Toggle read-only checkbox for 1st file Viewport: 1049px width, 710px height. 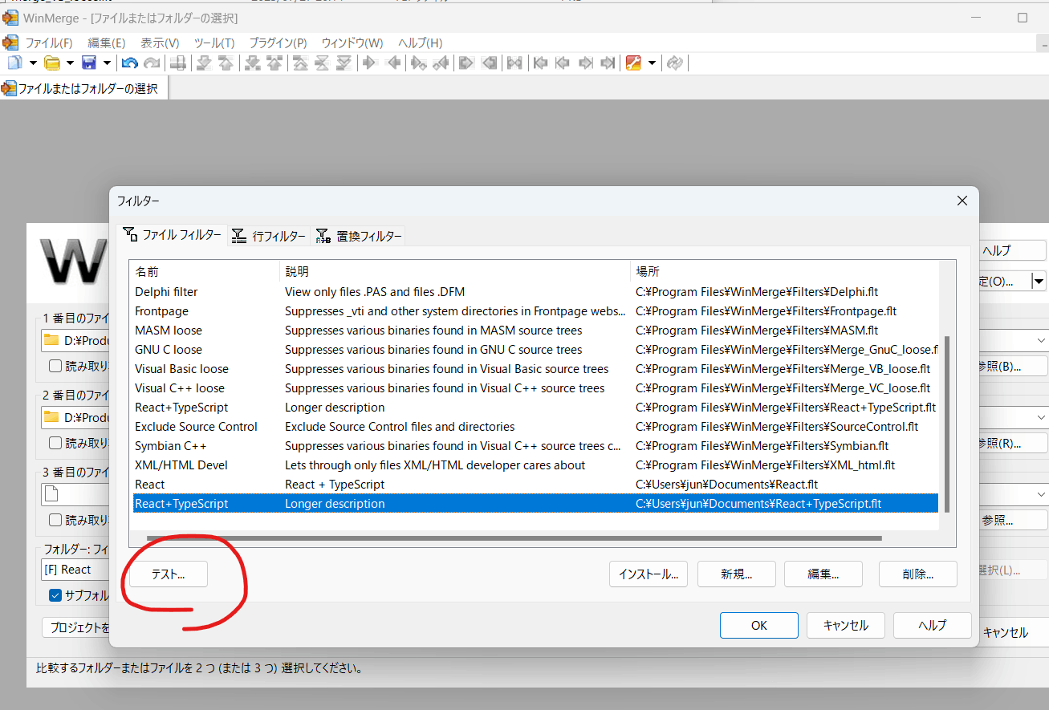[55, 366]
